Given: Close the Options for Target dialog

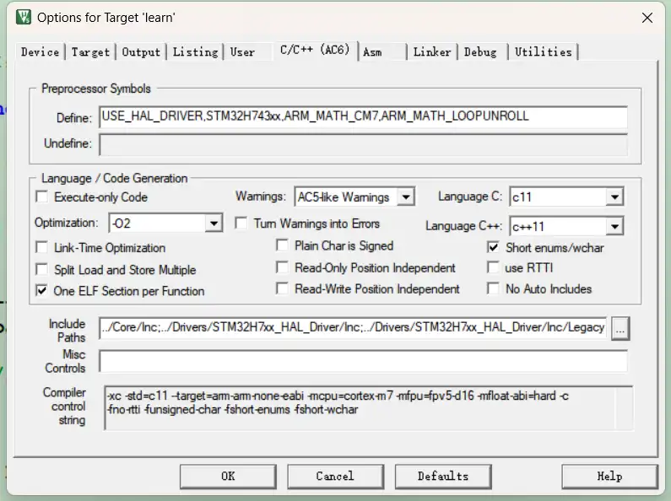Looking at the screenshot, I should click(647, 18).
